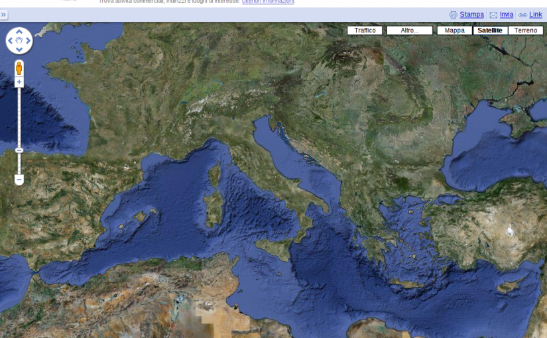Pan the map up with the arrow
This screenshot has height=338, width=547.
[19, 32]
